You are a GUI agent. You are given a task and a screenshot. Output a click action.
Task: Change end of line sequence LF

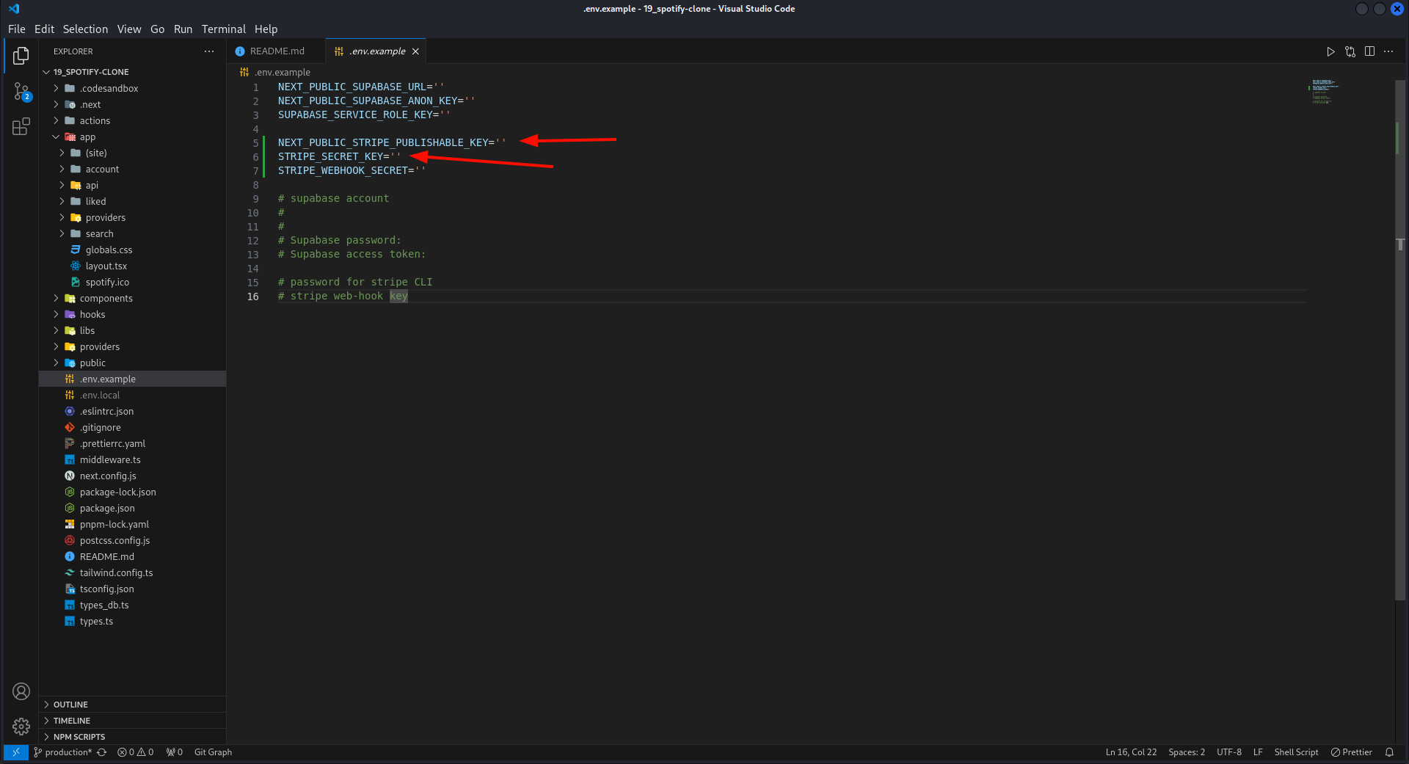point(1258,752)
